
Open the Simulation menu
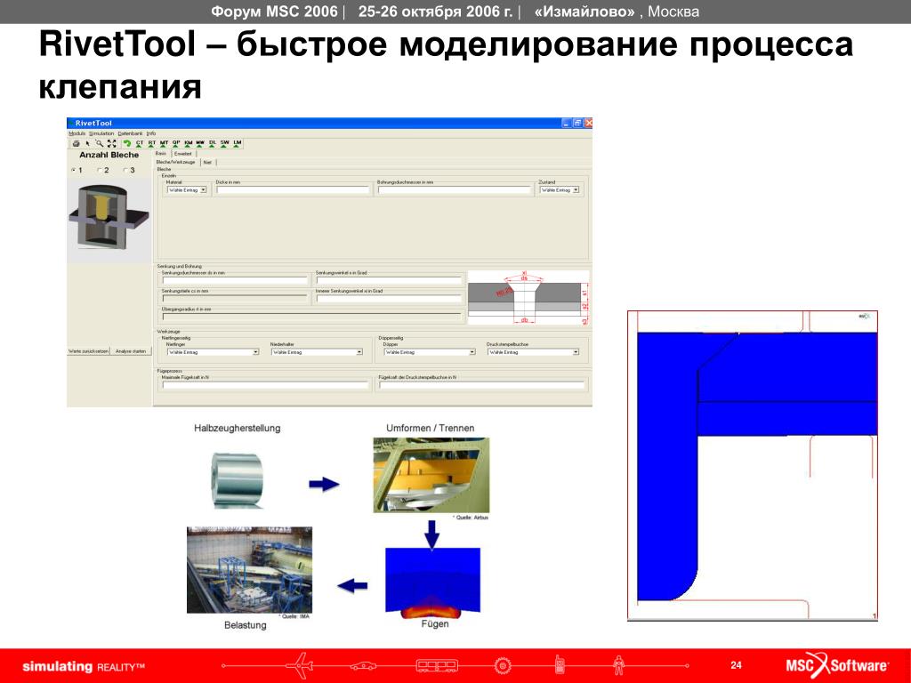[101, 133]
